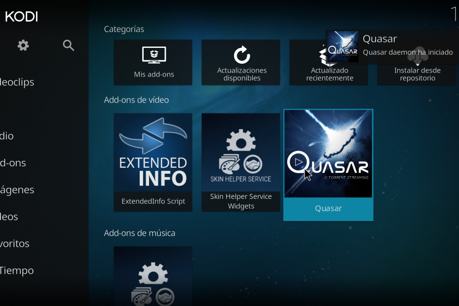Screen dimensions: 459x306
Task: Open the search magnifier icon
Action: click(x=68, y=45)
